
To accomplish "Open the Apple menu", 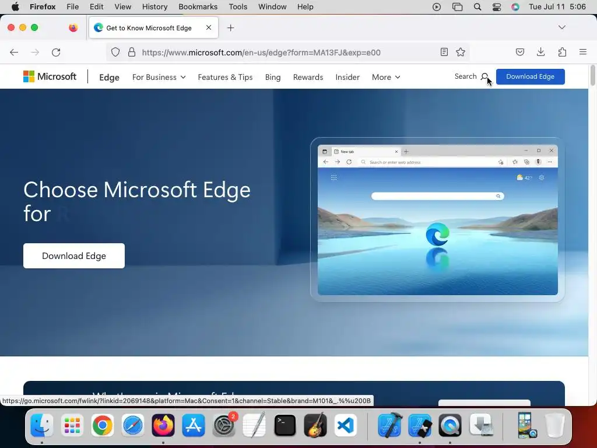I will [15, 7].
